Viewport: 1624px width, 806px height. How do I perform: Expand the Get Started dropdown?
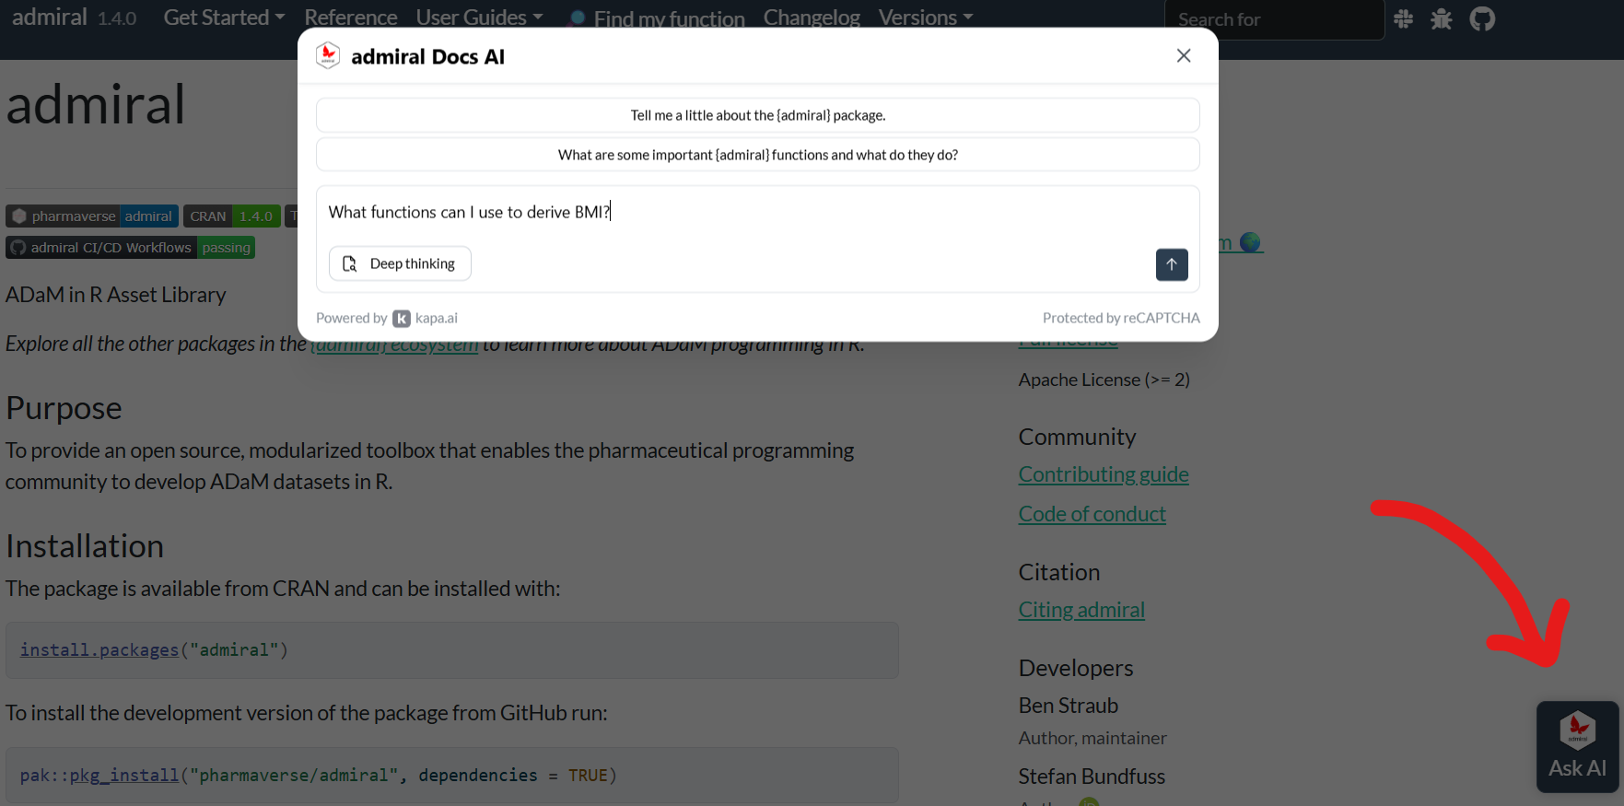click(x=224, y=18)
